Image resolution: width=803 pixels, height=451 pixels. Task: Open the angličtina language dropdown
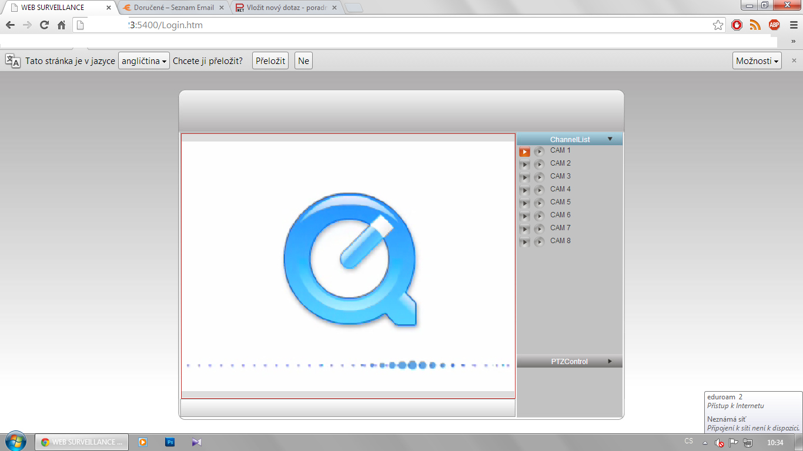coord(144,61)
